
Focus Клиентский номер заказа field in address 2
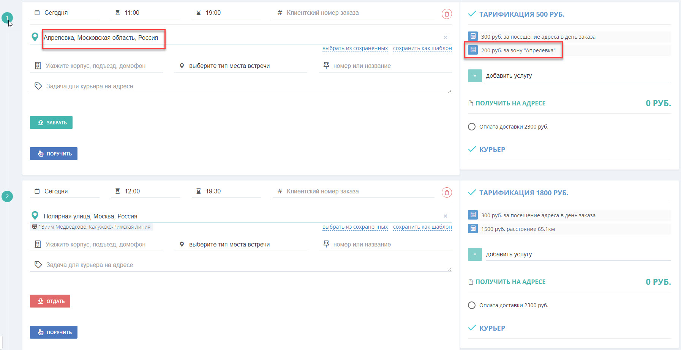pos(354,191)
